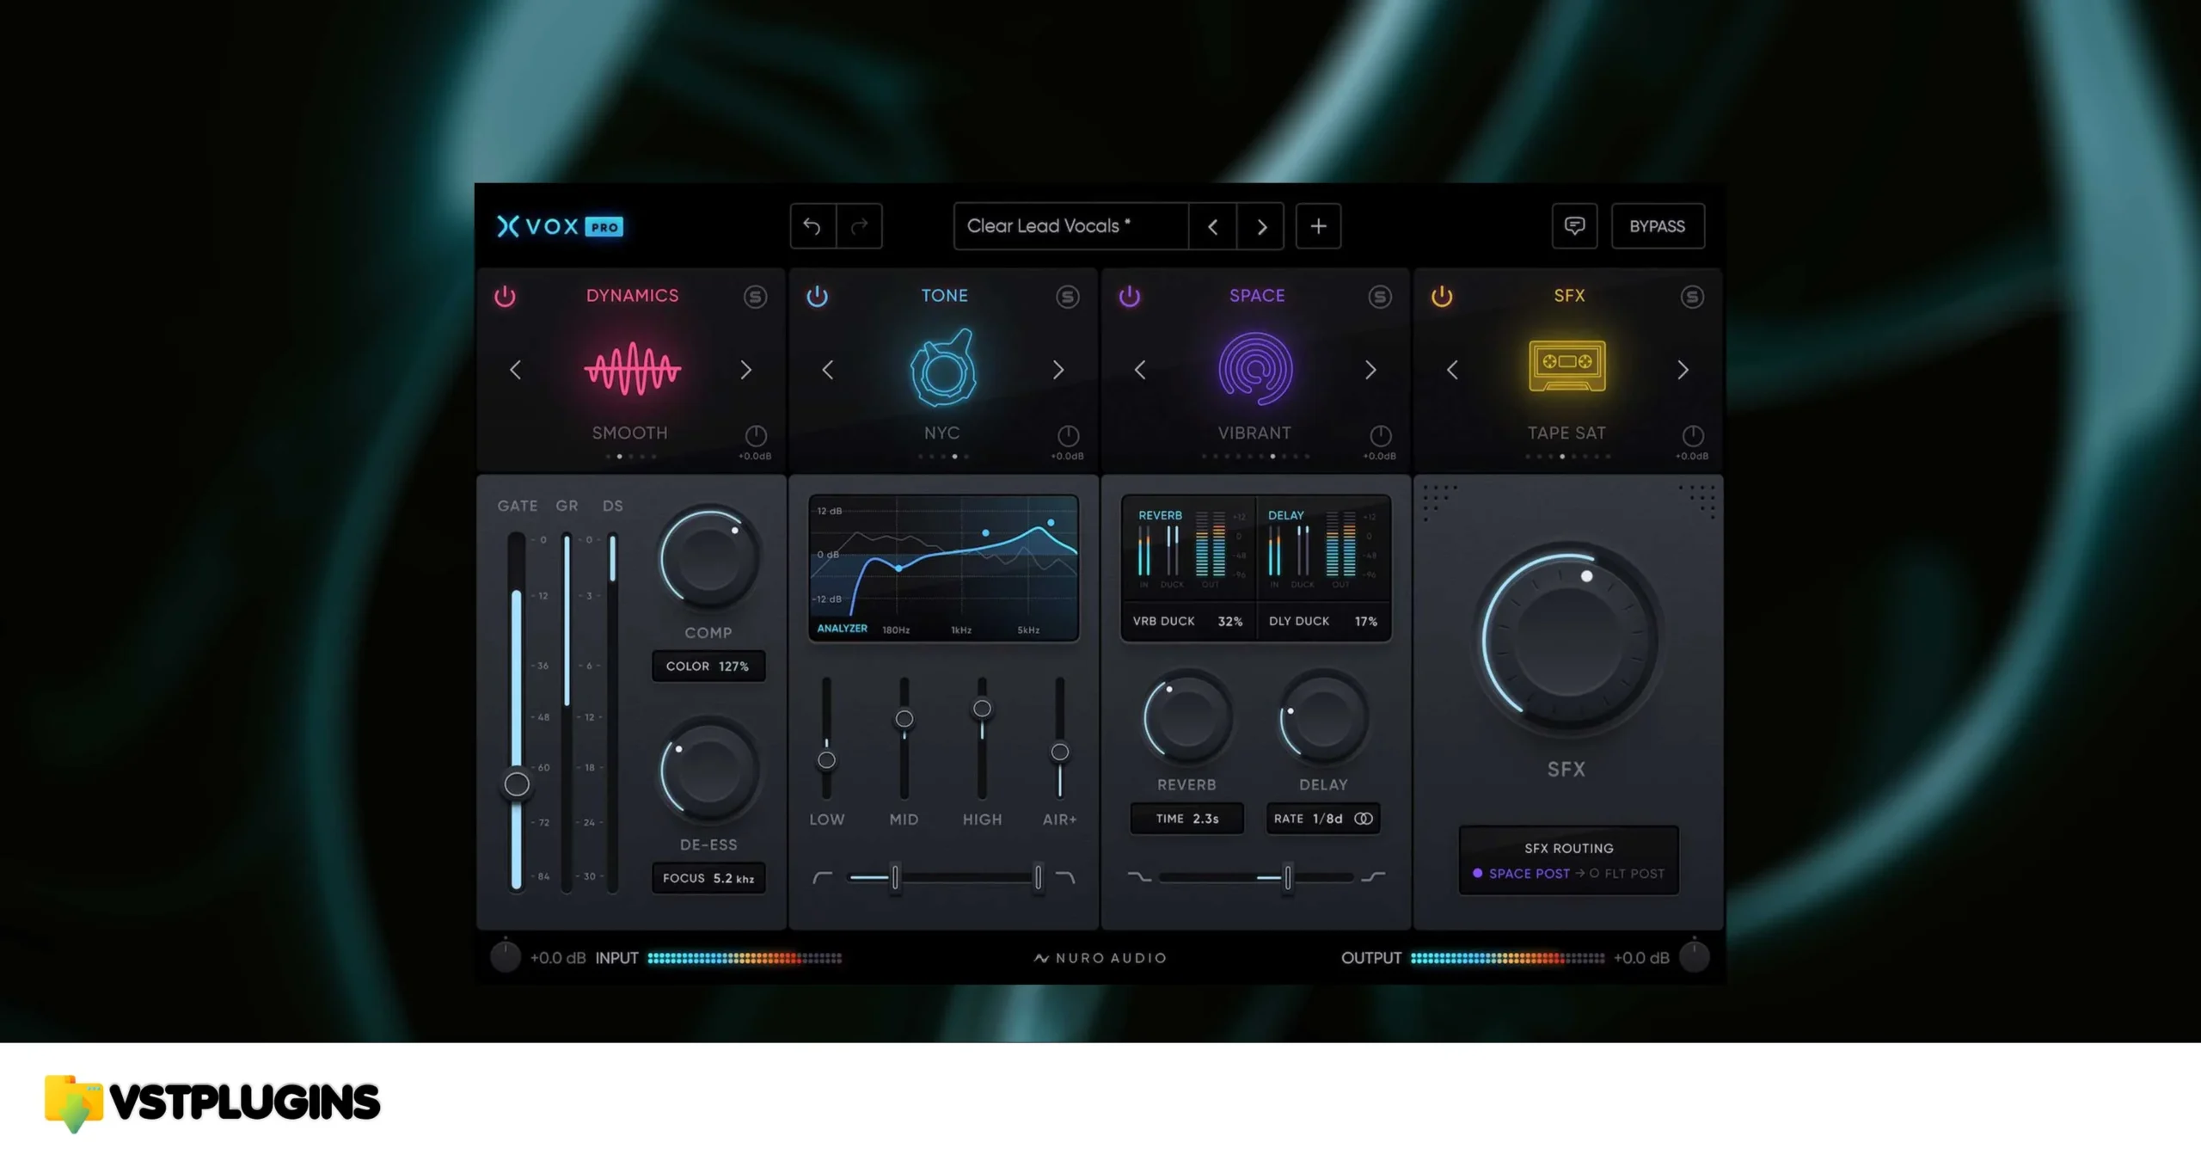Click the LOW band slider handle
The width and height of the screenshot is (2201, 1167).
coord(826,760)
